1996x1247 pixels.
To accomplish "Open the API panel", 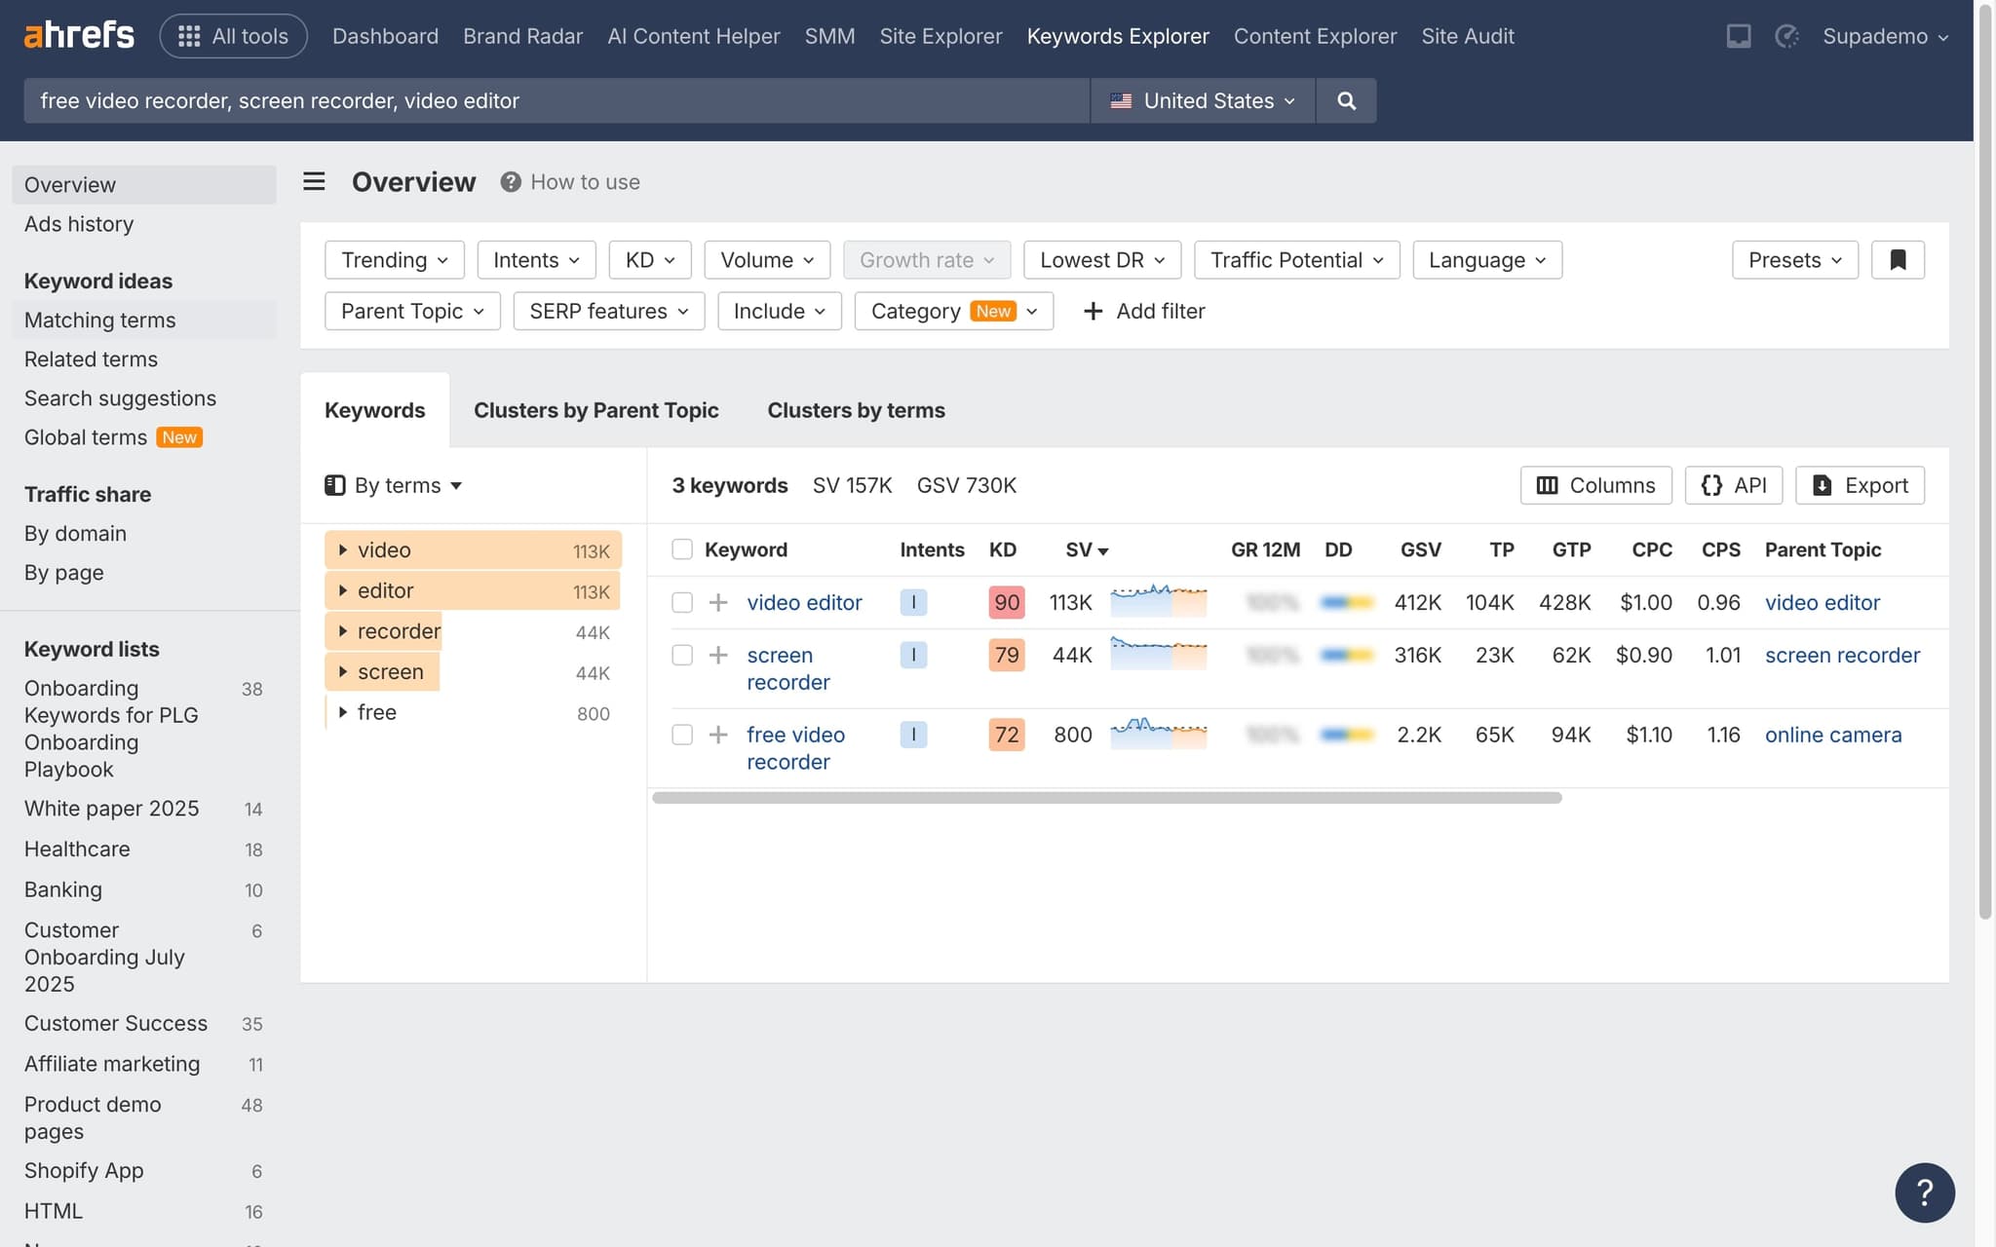I will click(1735, 485).
